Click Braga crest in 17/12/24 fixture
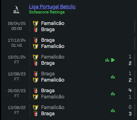 [36, 40]
